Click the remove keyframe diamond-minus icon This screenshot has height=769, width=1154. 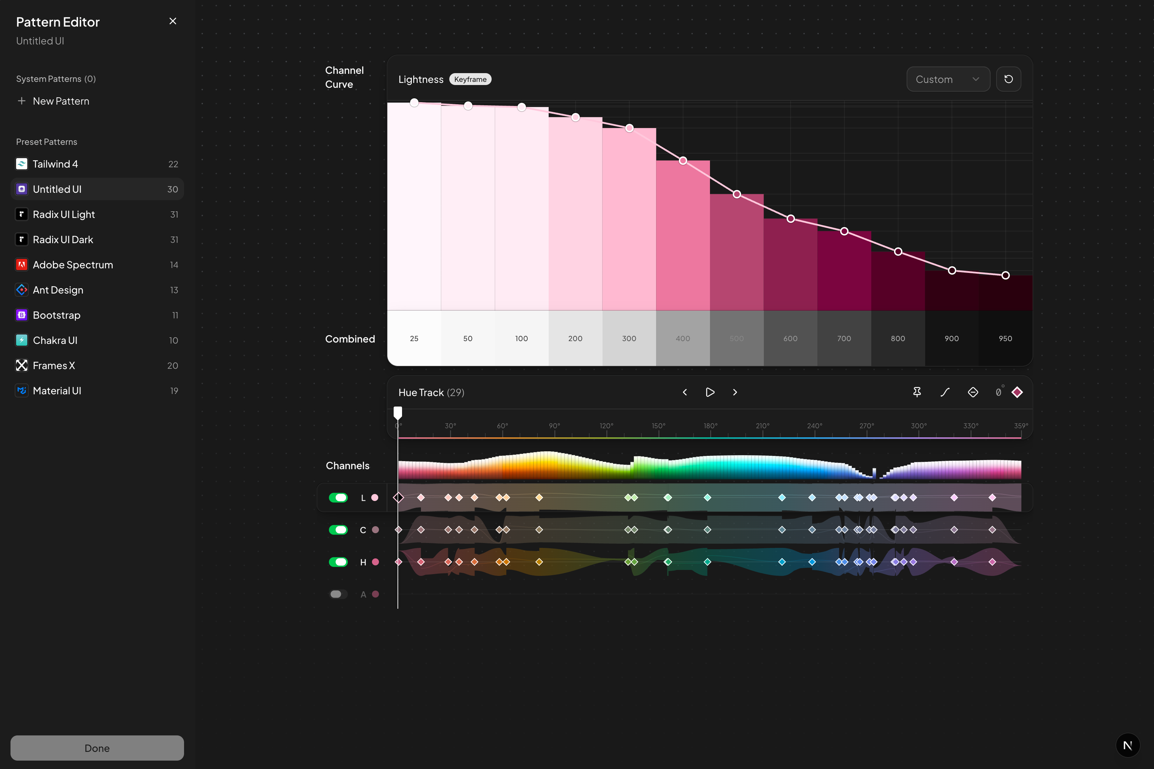coord(973,392)
